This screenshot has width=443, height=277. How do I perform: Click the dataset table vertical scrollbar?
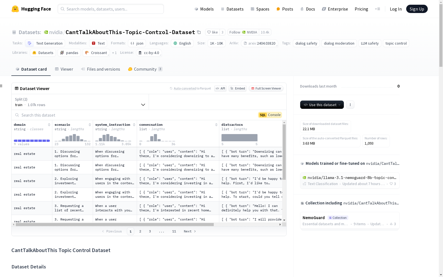pos(284,152)
